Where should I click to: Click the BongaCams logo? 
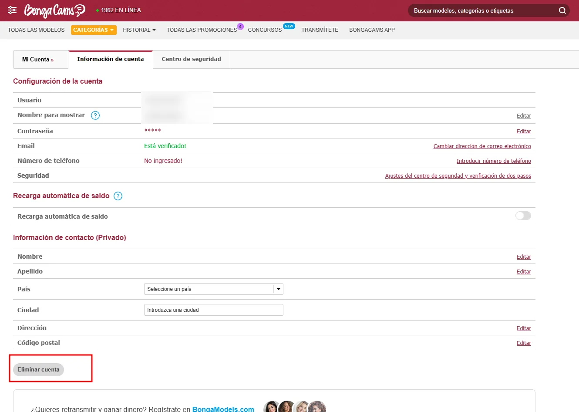pyautogui.click(x=55, y=10)
